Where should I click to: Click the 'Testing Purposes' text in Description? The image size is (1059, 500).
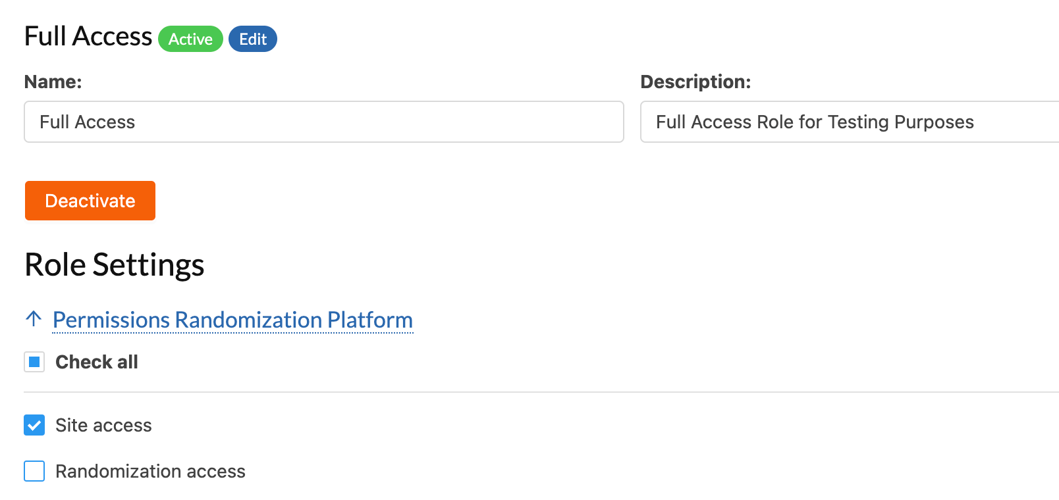[900, 122]
